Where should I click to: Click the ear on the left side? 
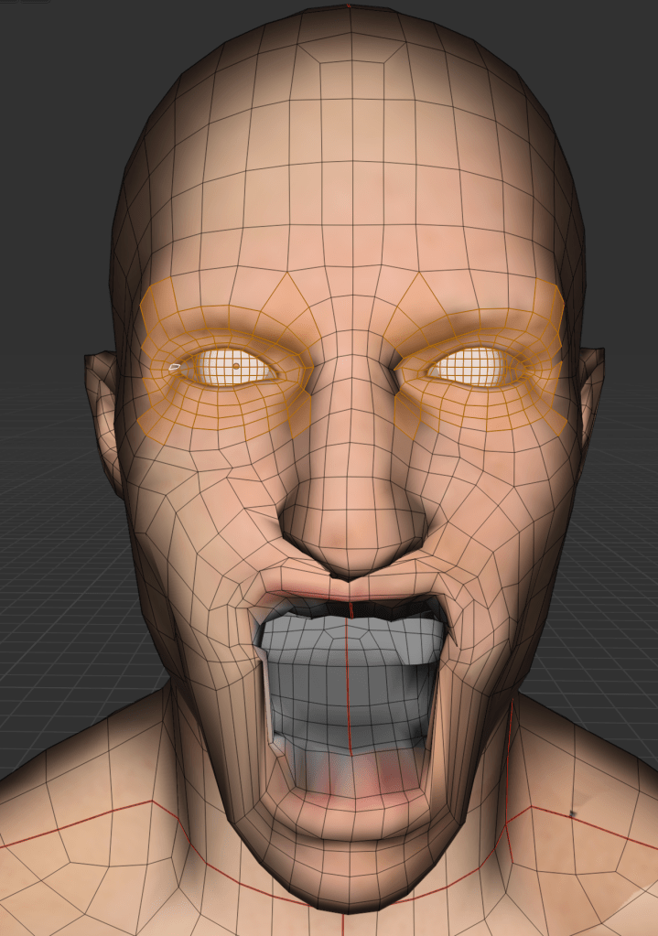(103, 410)
